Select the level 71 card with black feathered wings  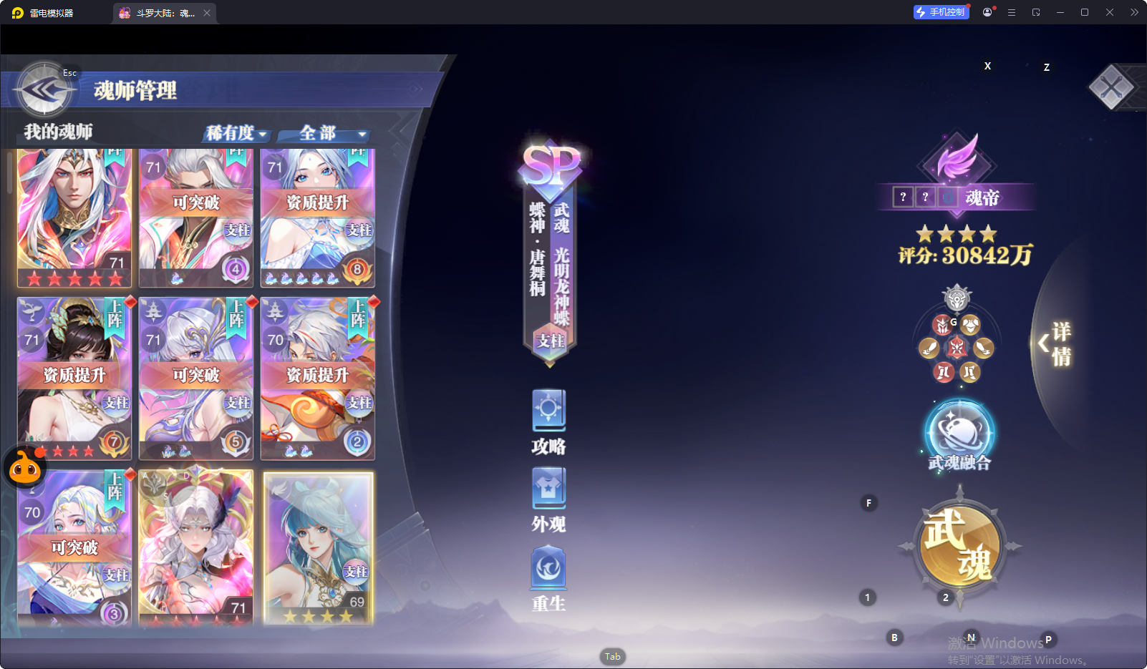[x=196, y=547]
